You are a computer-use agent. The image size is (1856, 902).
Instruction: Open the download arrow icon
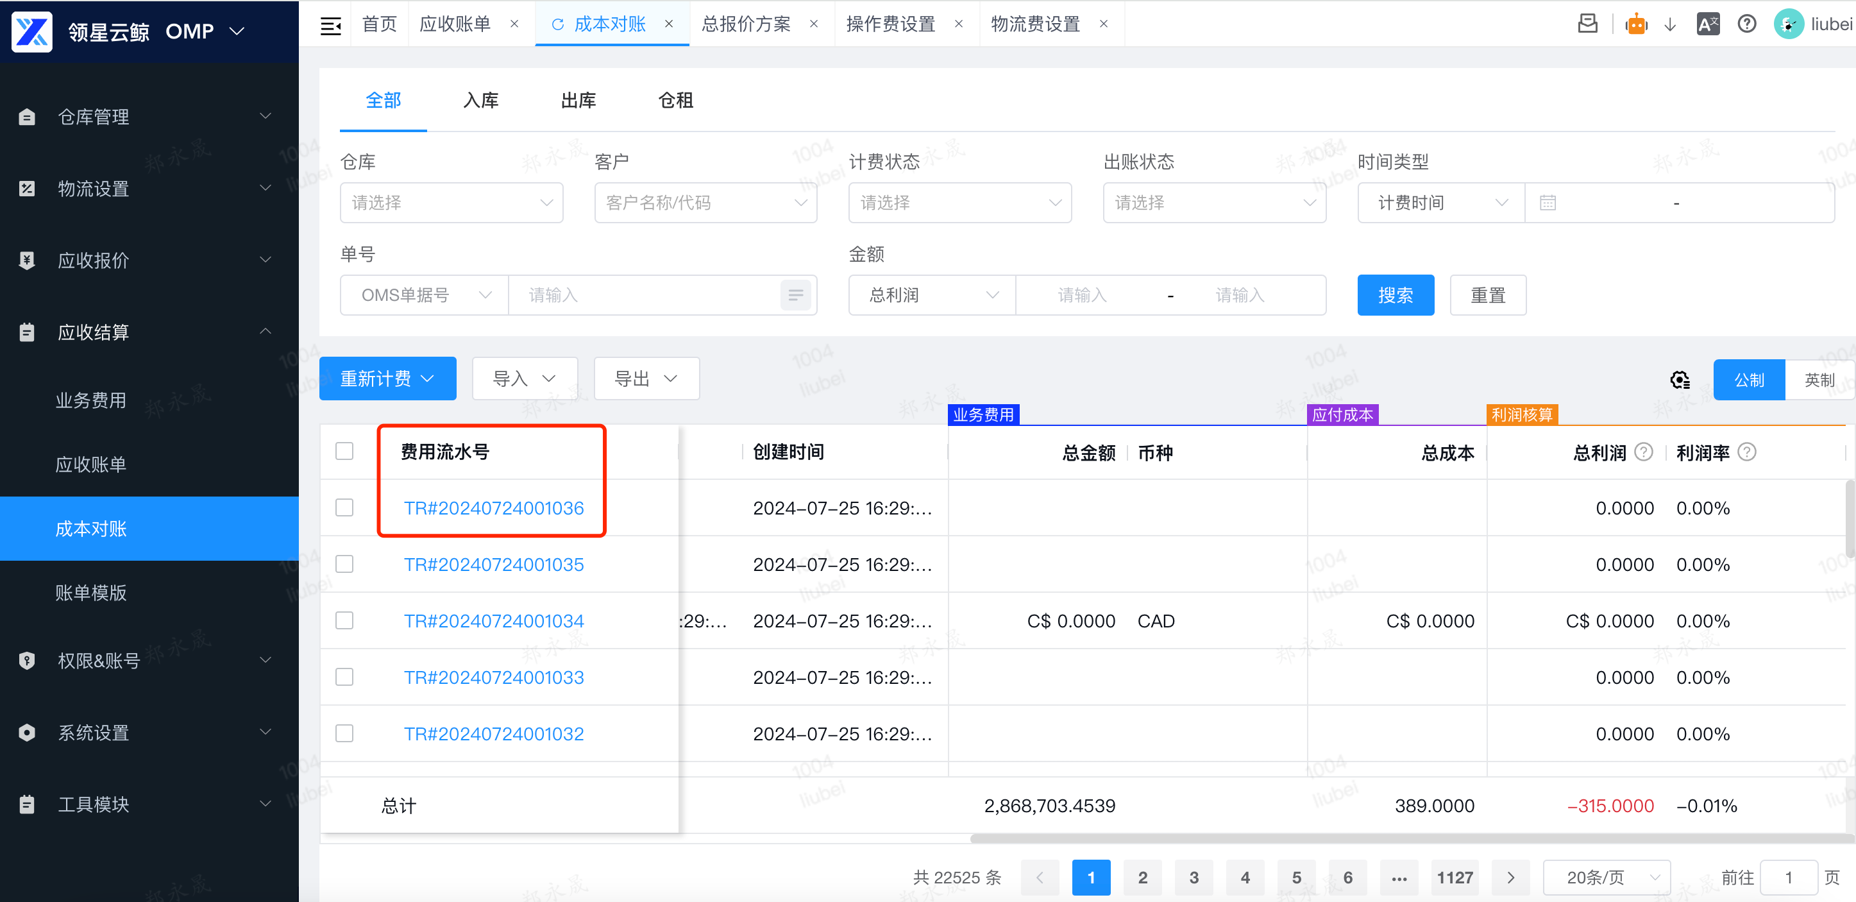(x=1670, y=25)
